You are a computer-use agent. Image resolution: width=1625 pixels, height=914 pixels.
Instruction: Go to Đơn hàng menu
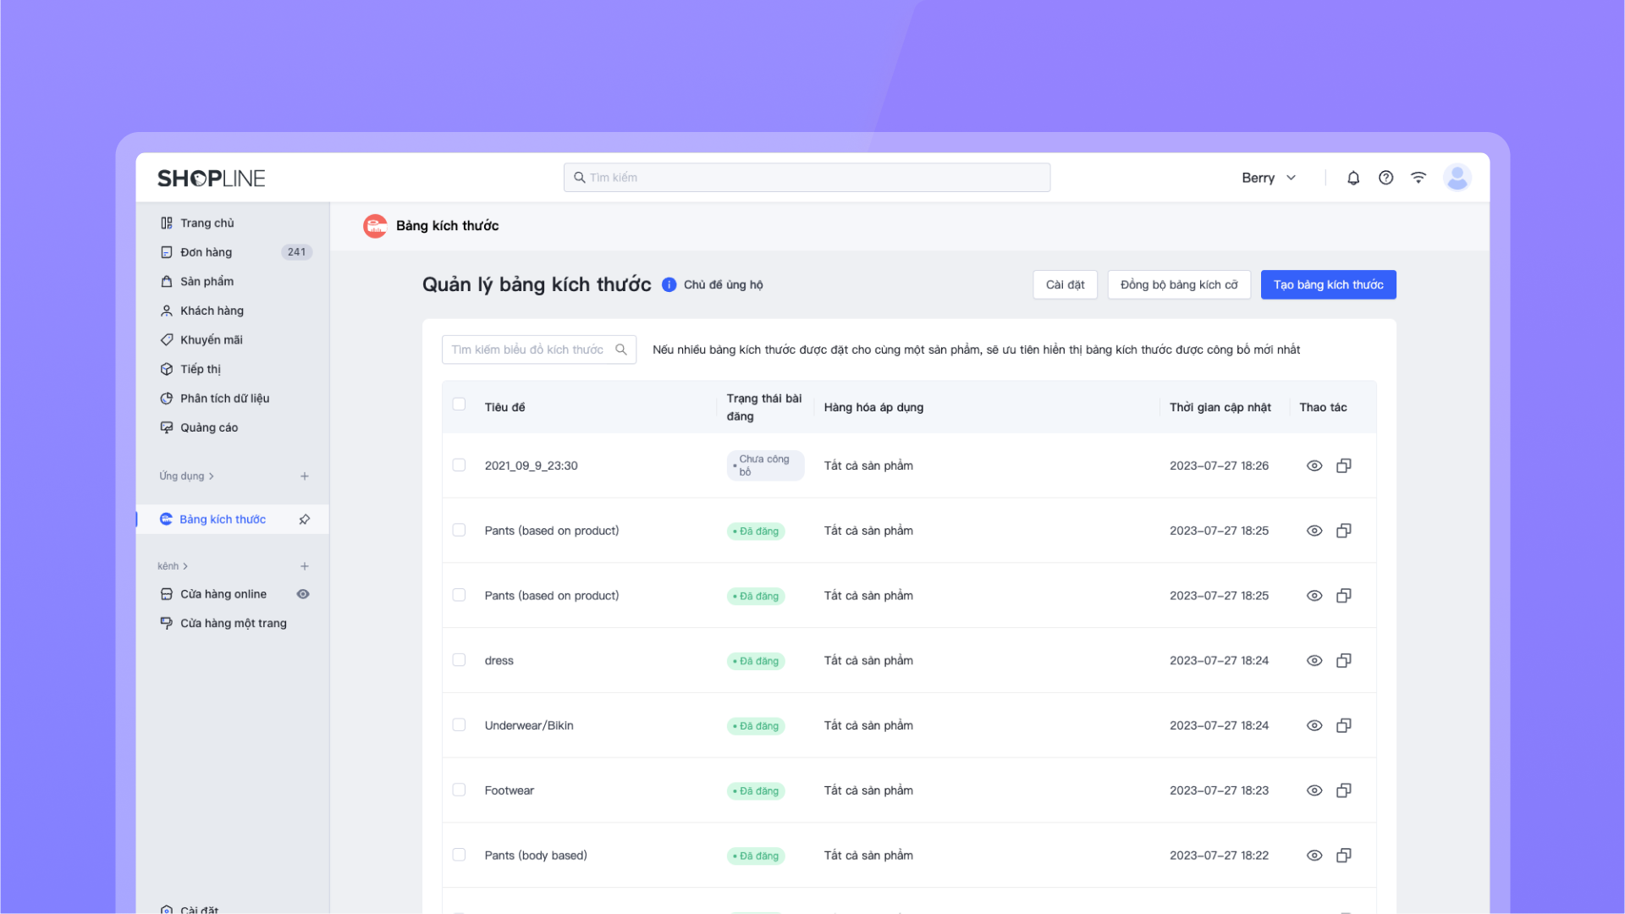click(x=206, y=252)
